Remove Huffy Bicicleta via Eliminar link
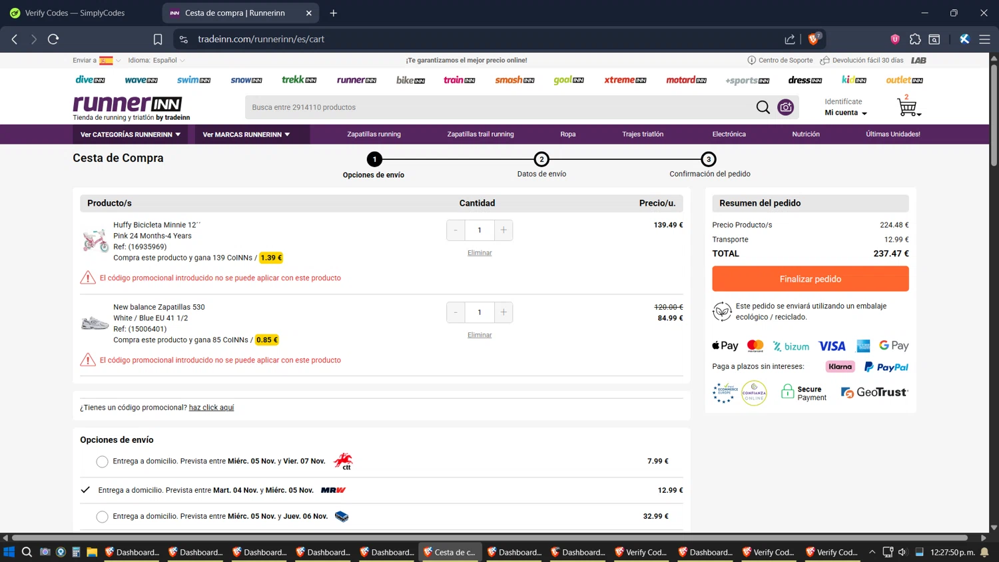This screenshot has width=999, height=562. coord(480,253)
